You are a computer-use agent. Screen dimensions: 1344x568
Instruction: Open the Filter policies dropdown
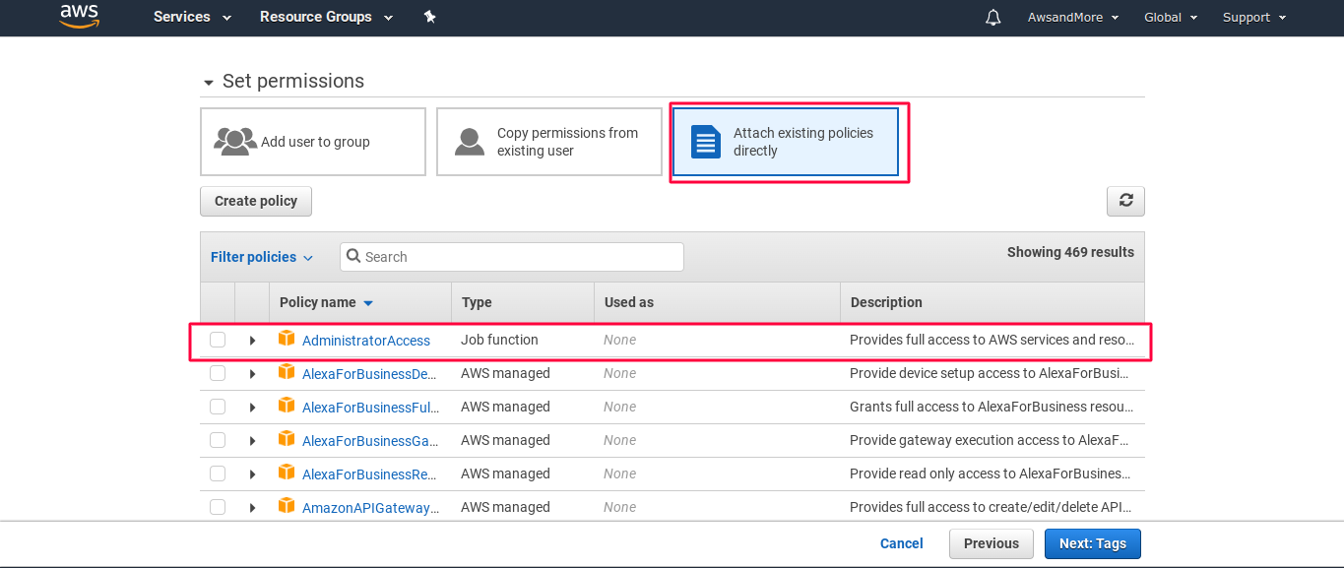tap(261, 257)
